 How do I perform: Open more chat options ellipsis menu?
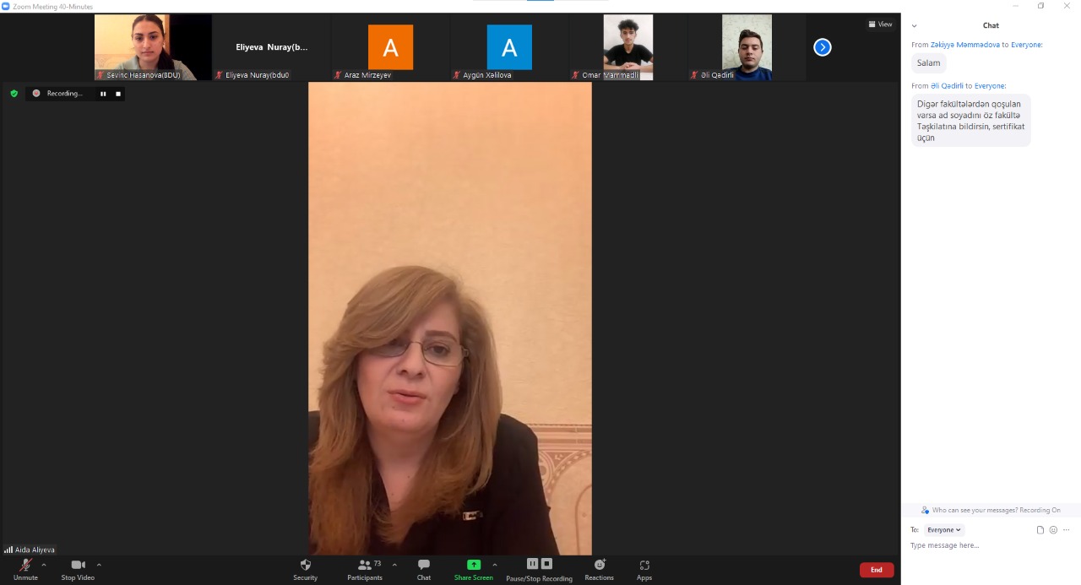(x=1066, y=530)
